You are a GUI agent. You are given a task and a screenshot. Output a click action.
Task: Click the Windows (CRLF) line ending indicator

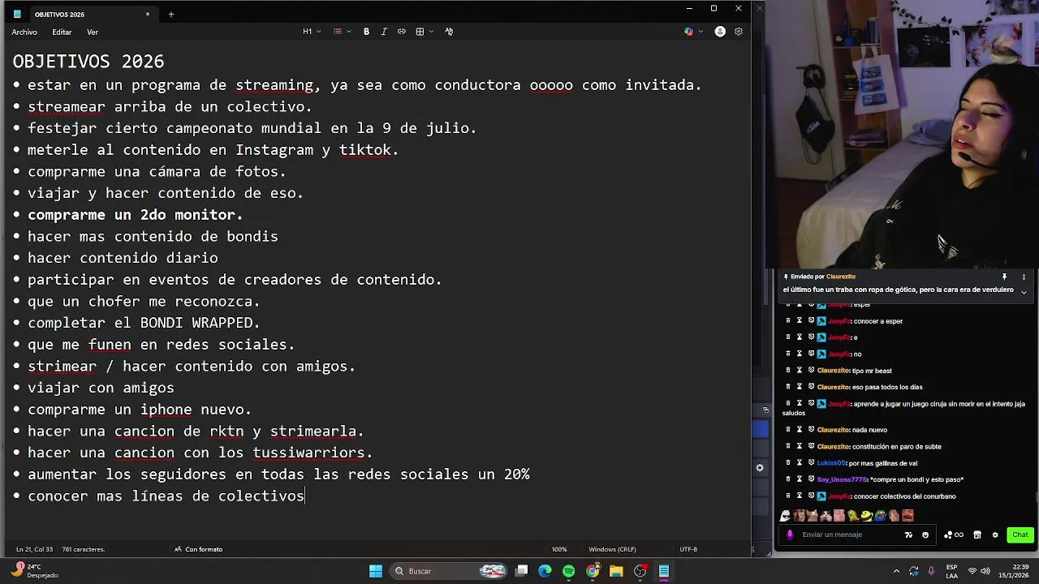pyautogui.click(x=612, y=549)
